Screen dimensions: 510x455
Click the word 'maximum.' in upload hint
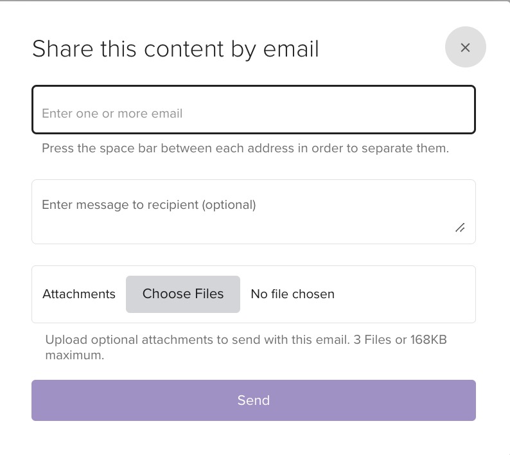75,355
